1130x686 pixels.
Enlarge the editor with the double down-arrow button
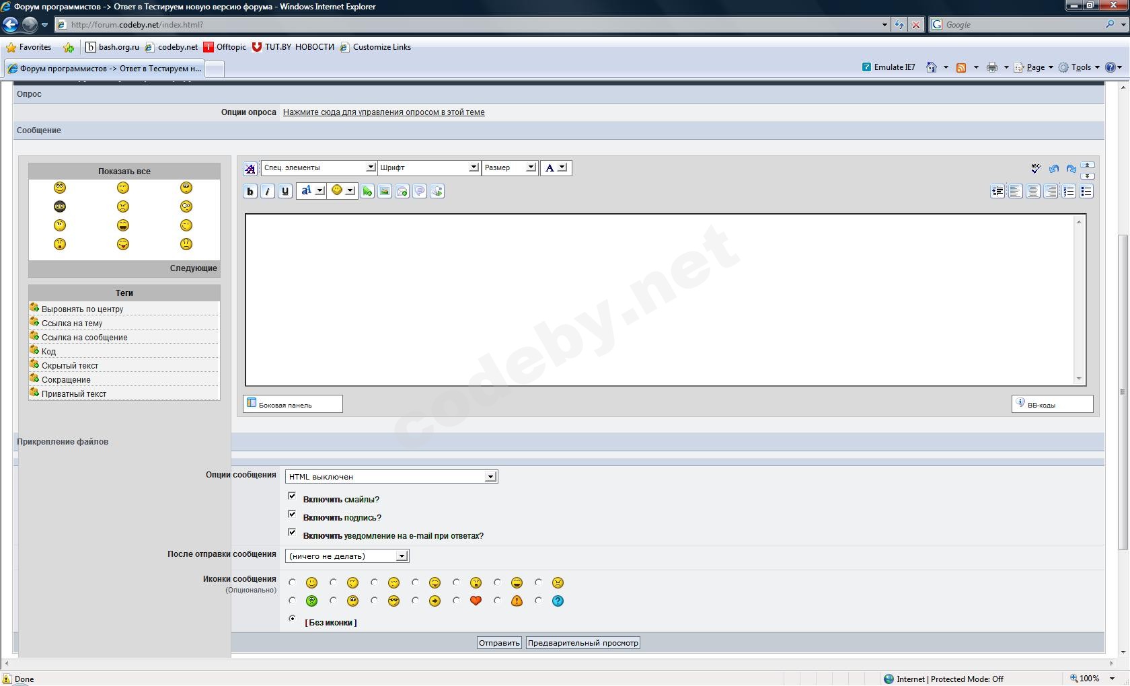click(1088, 175)
